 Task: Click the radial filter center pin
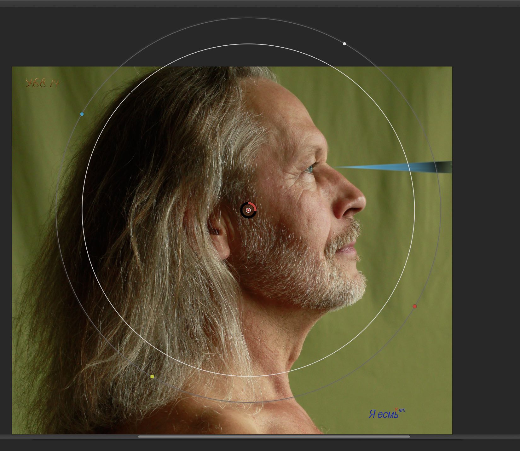tap(248, 210)
